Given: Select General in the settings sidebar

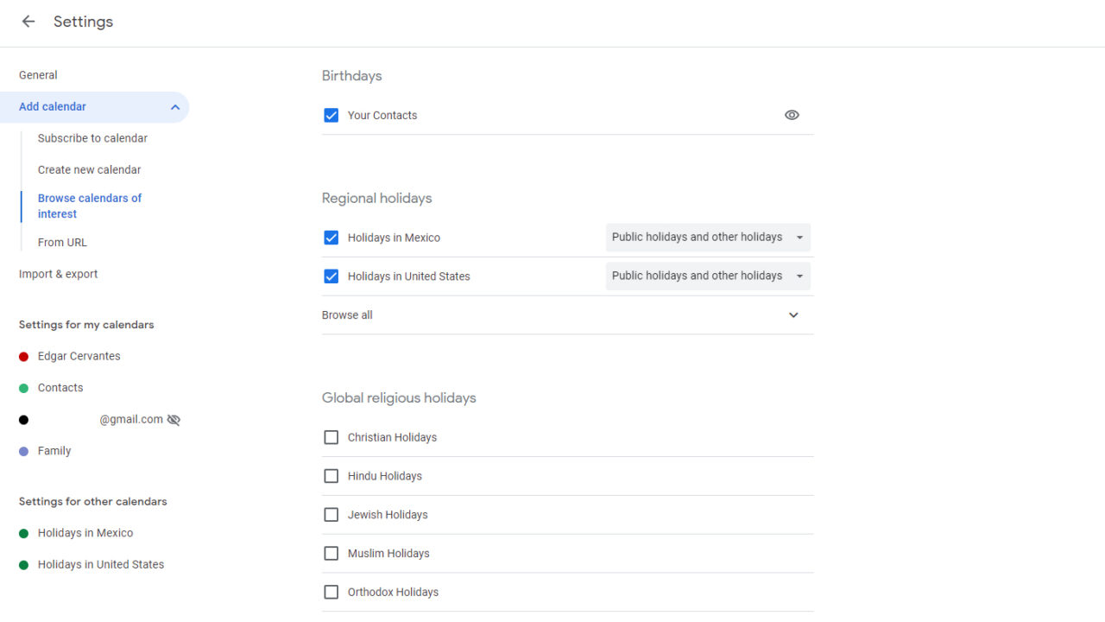Looking at the screenshot, I should click(x=38, y=75).
